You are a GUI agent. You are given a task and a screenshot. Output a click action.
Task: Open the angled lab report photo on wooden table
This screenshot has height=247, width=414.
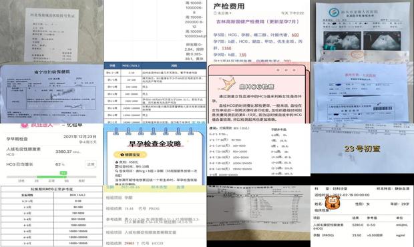[x=258, y=213]
